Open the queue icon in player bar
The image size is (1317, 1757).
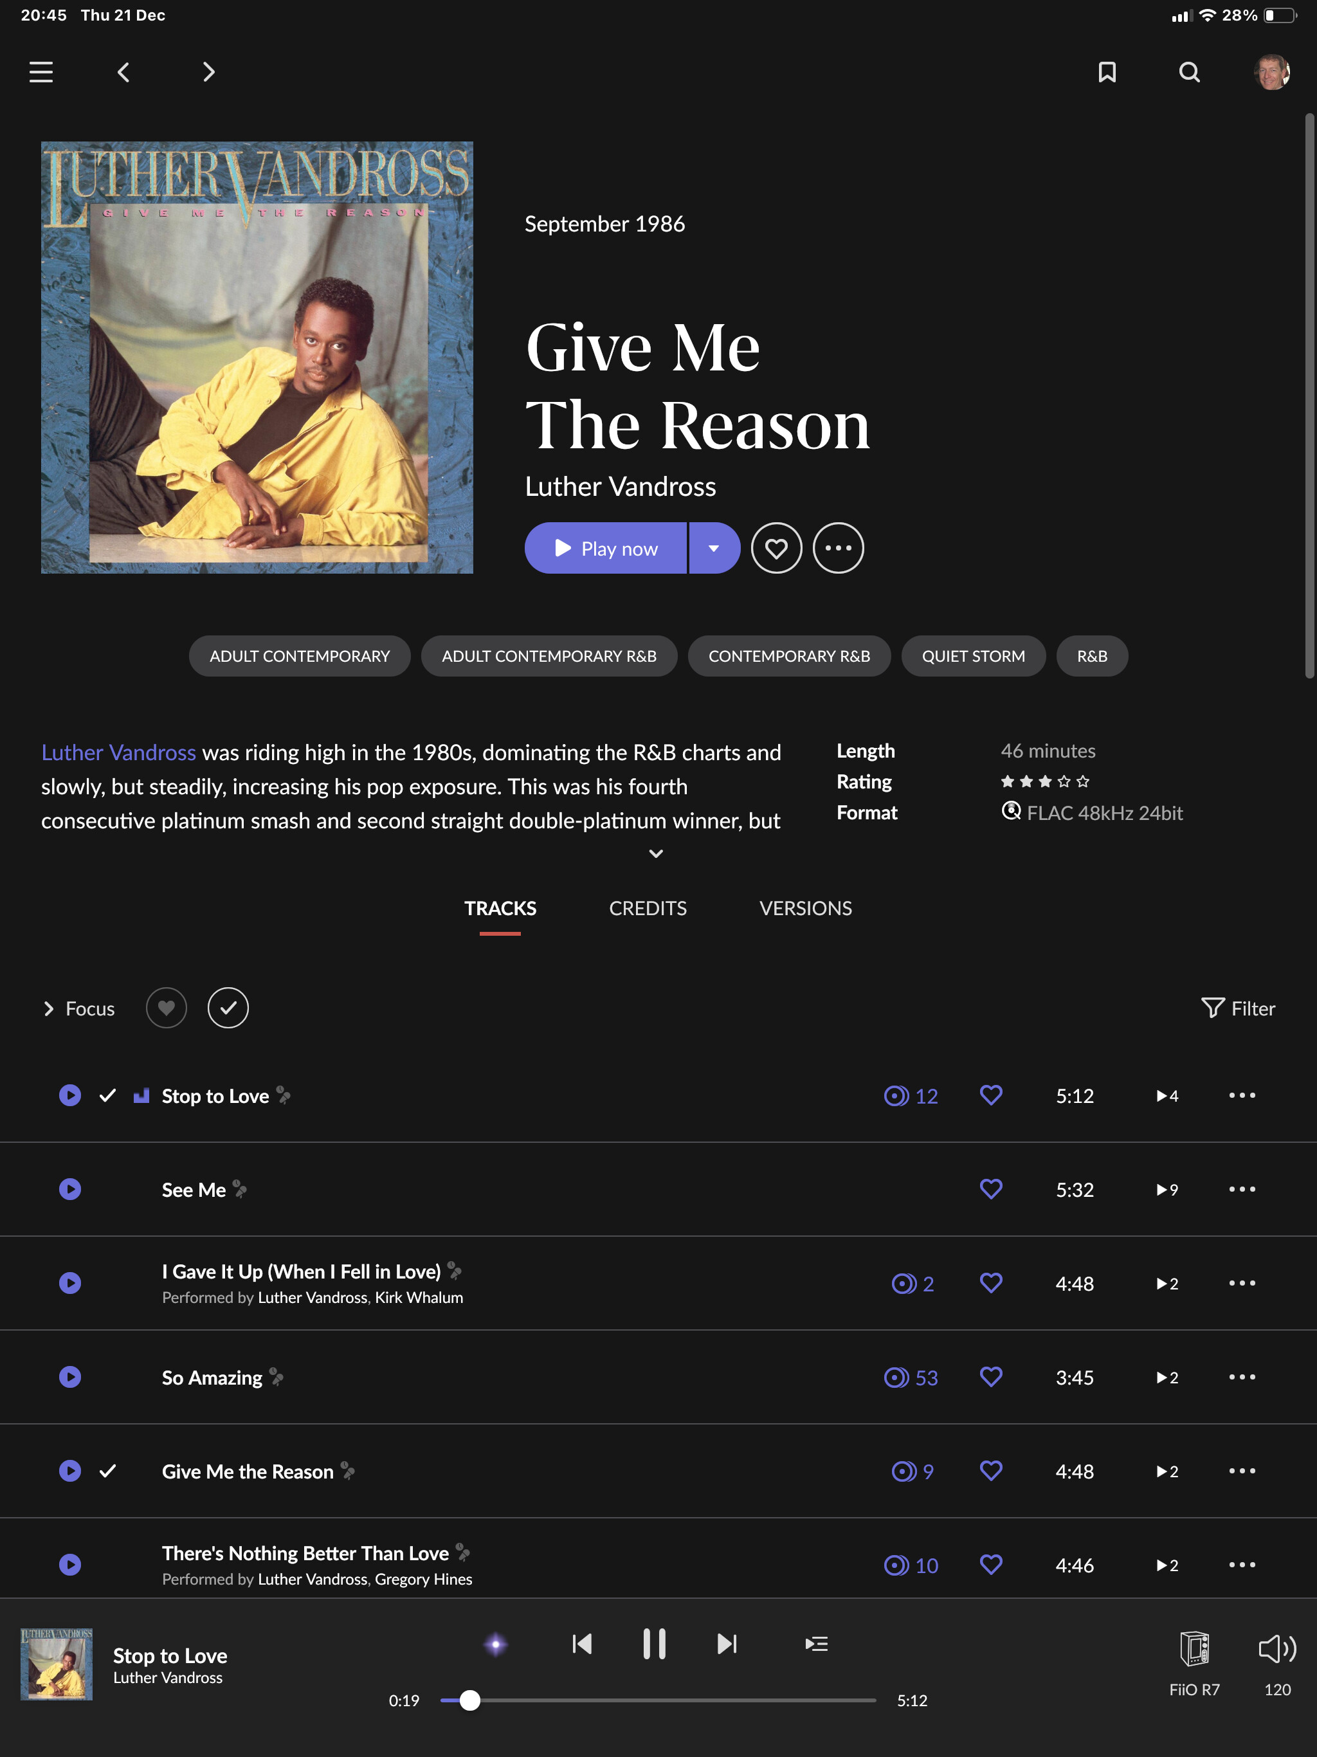(817, 1643)
